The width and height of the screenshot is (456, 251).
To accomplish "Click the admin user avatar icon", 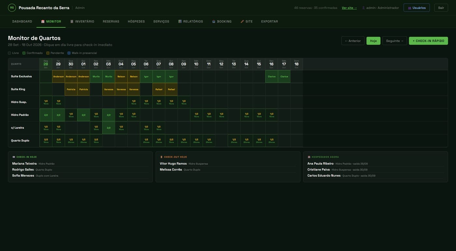I will click(363, 8).
